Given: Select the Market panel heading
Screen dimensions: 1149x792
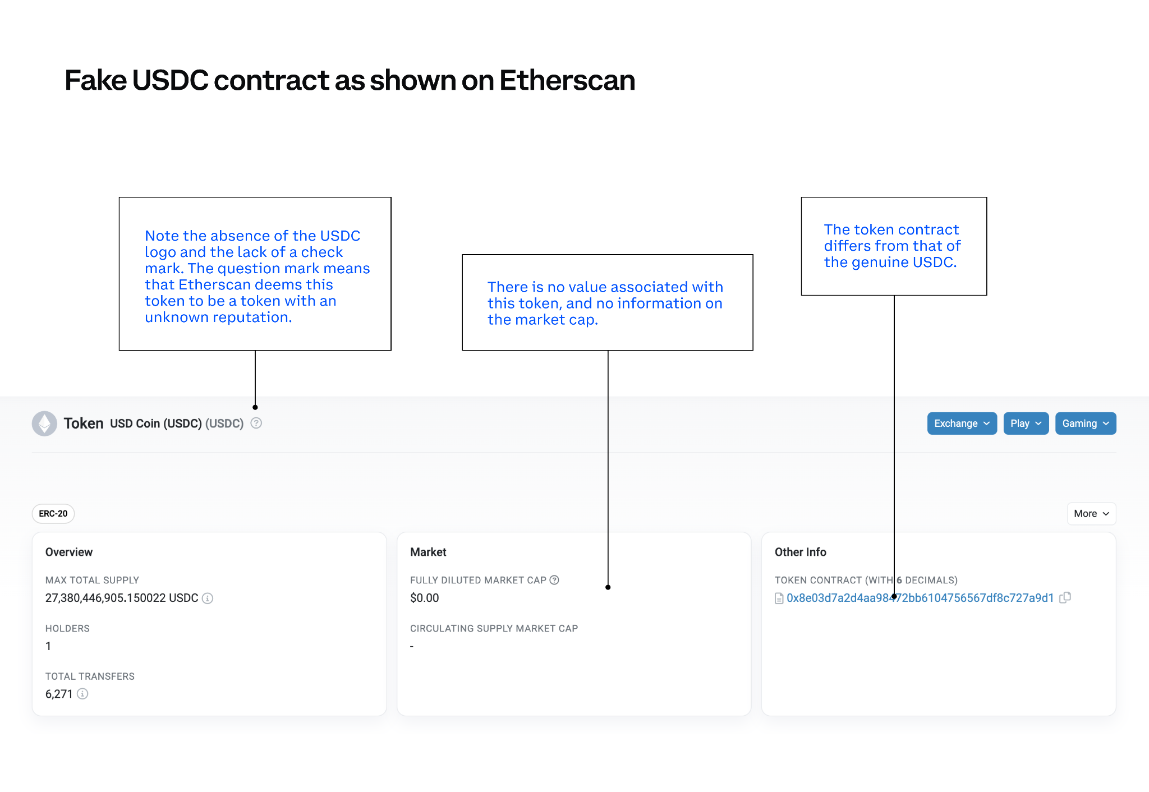Looking at the screenshot, I should click(428, 552).
